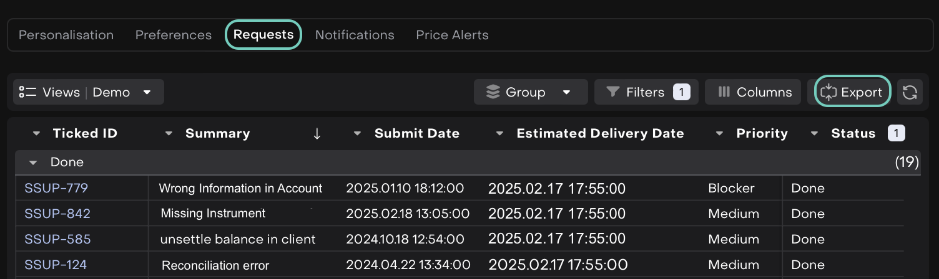939x279 pixels.
Task: Open ticket SSUP-779 link
Action: coord(56,188)
